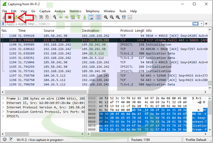The image size is (213, 143).
Task: Toggle packet list colorization
Action: (98, 17)
